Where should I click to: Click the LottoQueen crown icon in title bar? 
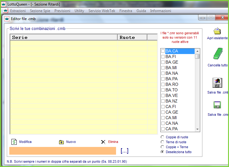[x=3, y=4]
